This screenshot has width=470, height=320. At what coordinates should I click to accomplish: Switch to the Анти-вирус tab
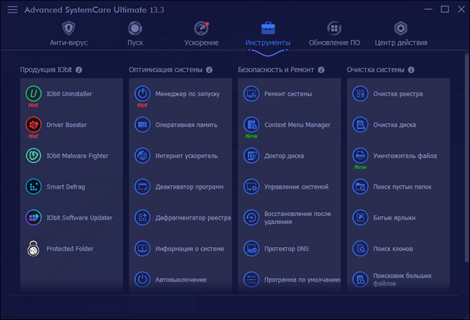pyautogui.click(x=68, y=34)
